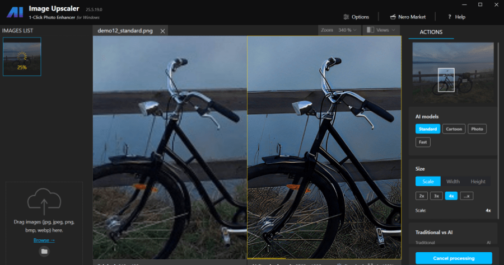Click the folder icon below Browse
Image resolution: width=504 pixels, height=265 pixels.
coord(44,252)
